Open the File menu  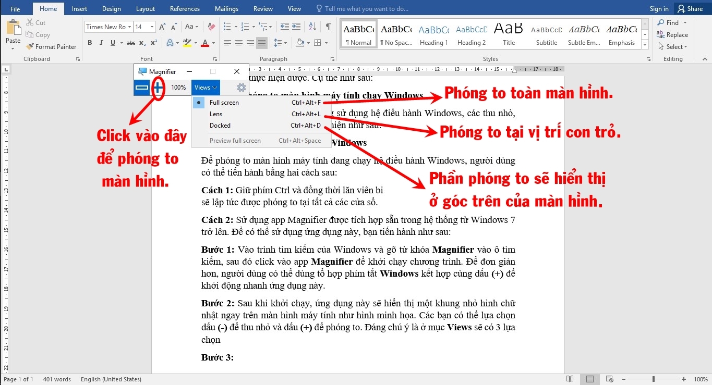click(x=15, y=9)
